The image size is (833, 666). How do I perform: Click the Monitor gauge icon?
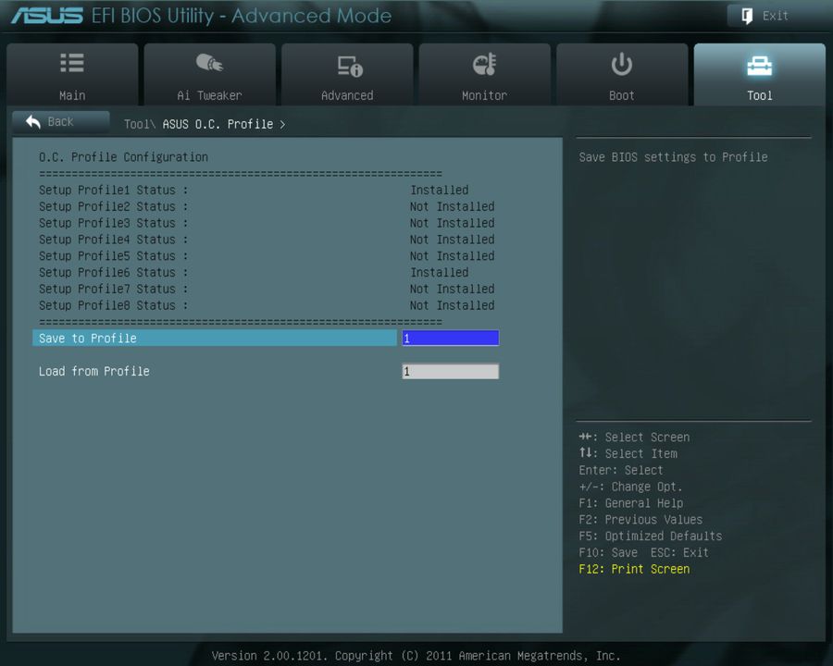tap(484, 63)
